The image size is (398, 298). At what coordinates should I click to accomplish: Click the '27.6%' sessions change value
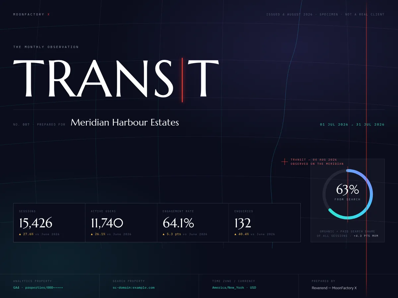coord(28,234)
